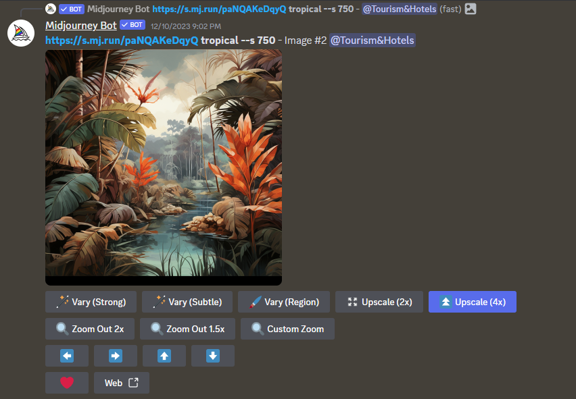Click the BOT badge in the reply preview
The image size is (576, 399).
72,9
